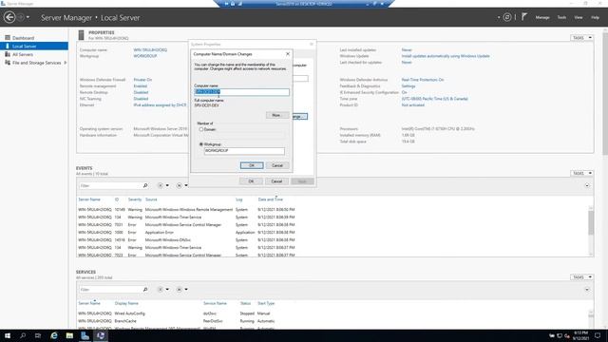Click Cancel in System Properties window
This screenshot has height=342, width=608.
pyautogui.click(x=276, y=181)
